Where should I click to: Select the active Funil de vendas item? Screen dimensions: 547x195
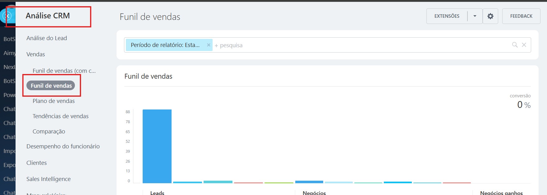[51, 86]
